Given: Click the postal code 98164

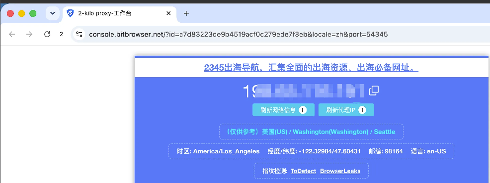Looking at the screenshot, I should (x=394, y=151).
